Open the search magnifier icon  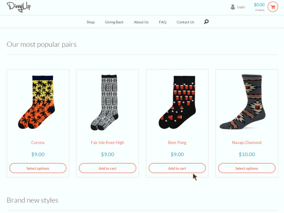pos(206,22)
